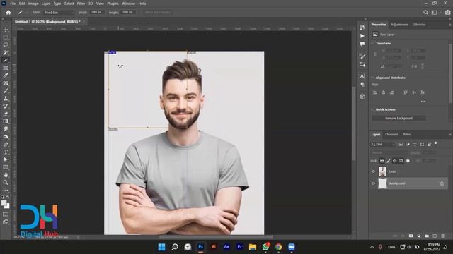Click the Width input field

[96, 13]
